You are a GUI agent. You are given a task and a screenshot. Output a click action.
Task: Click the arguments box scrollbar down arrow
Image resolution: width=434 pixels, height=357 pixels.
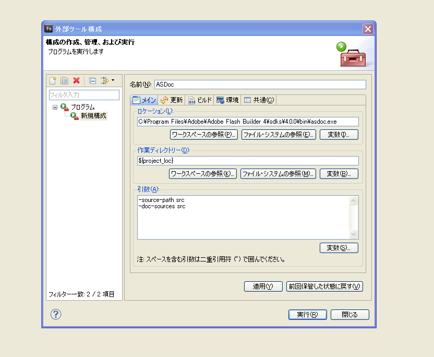354,235
